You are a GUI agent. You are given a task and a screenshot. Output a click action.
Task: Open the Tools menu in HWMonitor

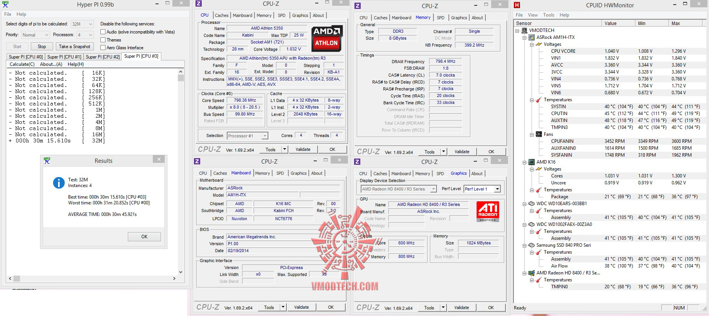click(x=549, y=15)
